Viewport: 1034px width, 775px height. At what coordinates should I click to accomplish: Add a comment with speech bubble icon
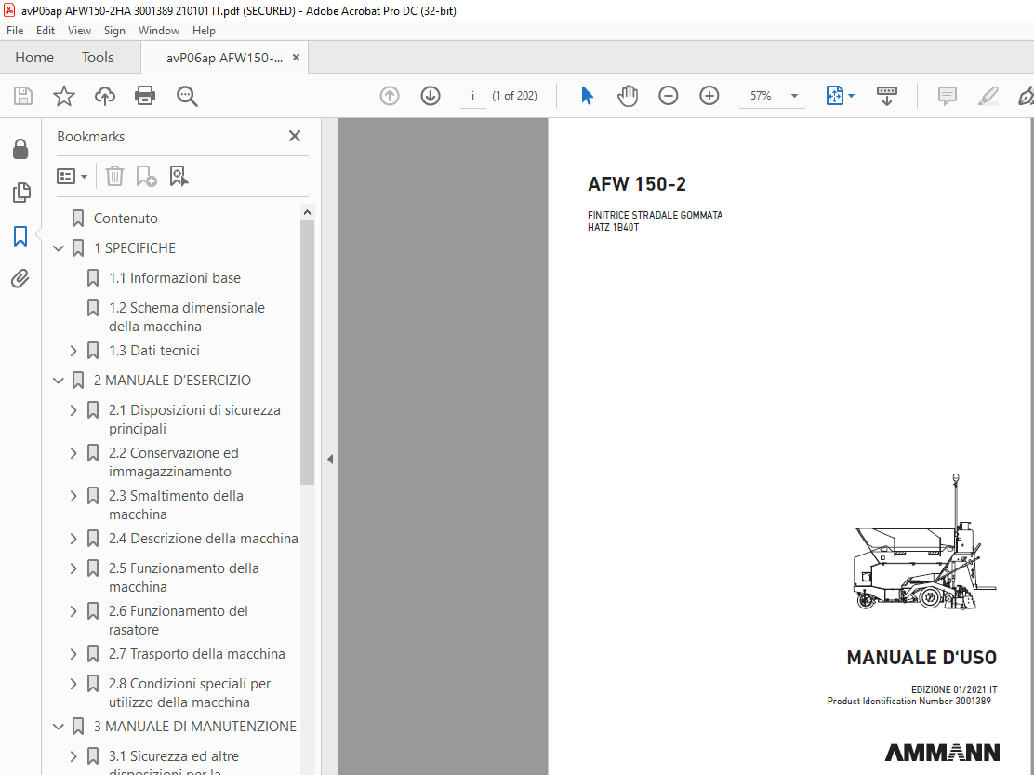pyautogui.click(x=947, y=96)
